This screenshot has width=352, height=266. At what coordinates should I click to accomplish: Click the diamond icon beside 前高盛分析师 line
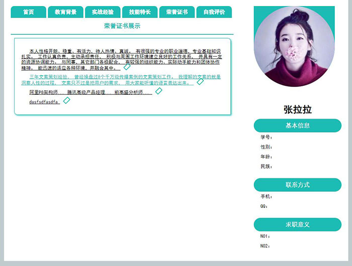coord(159,91)
